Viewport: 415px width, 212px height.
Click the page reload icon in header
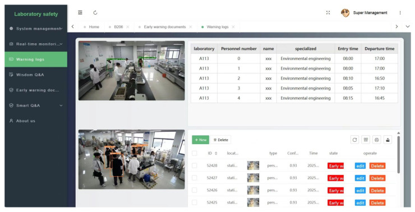[x=95, y=12]
